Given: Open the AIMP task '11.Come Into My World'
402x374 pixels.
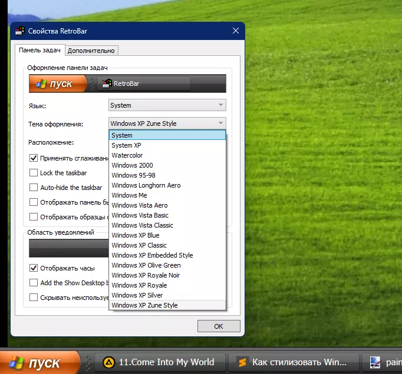Looking at the screenshot, I should (160, 362).
